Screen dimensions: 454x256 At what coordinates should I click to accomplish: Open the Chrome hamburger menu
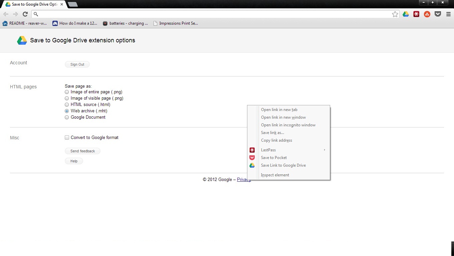pyautogui.click(x=448, y=14)
